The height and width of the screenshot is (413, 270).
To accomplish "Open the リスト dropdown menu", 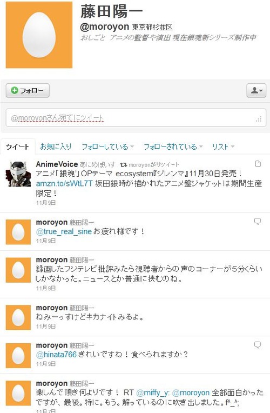I will [223, 146].
